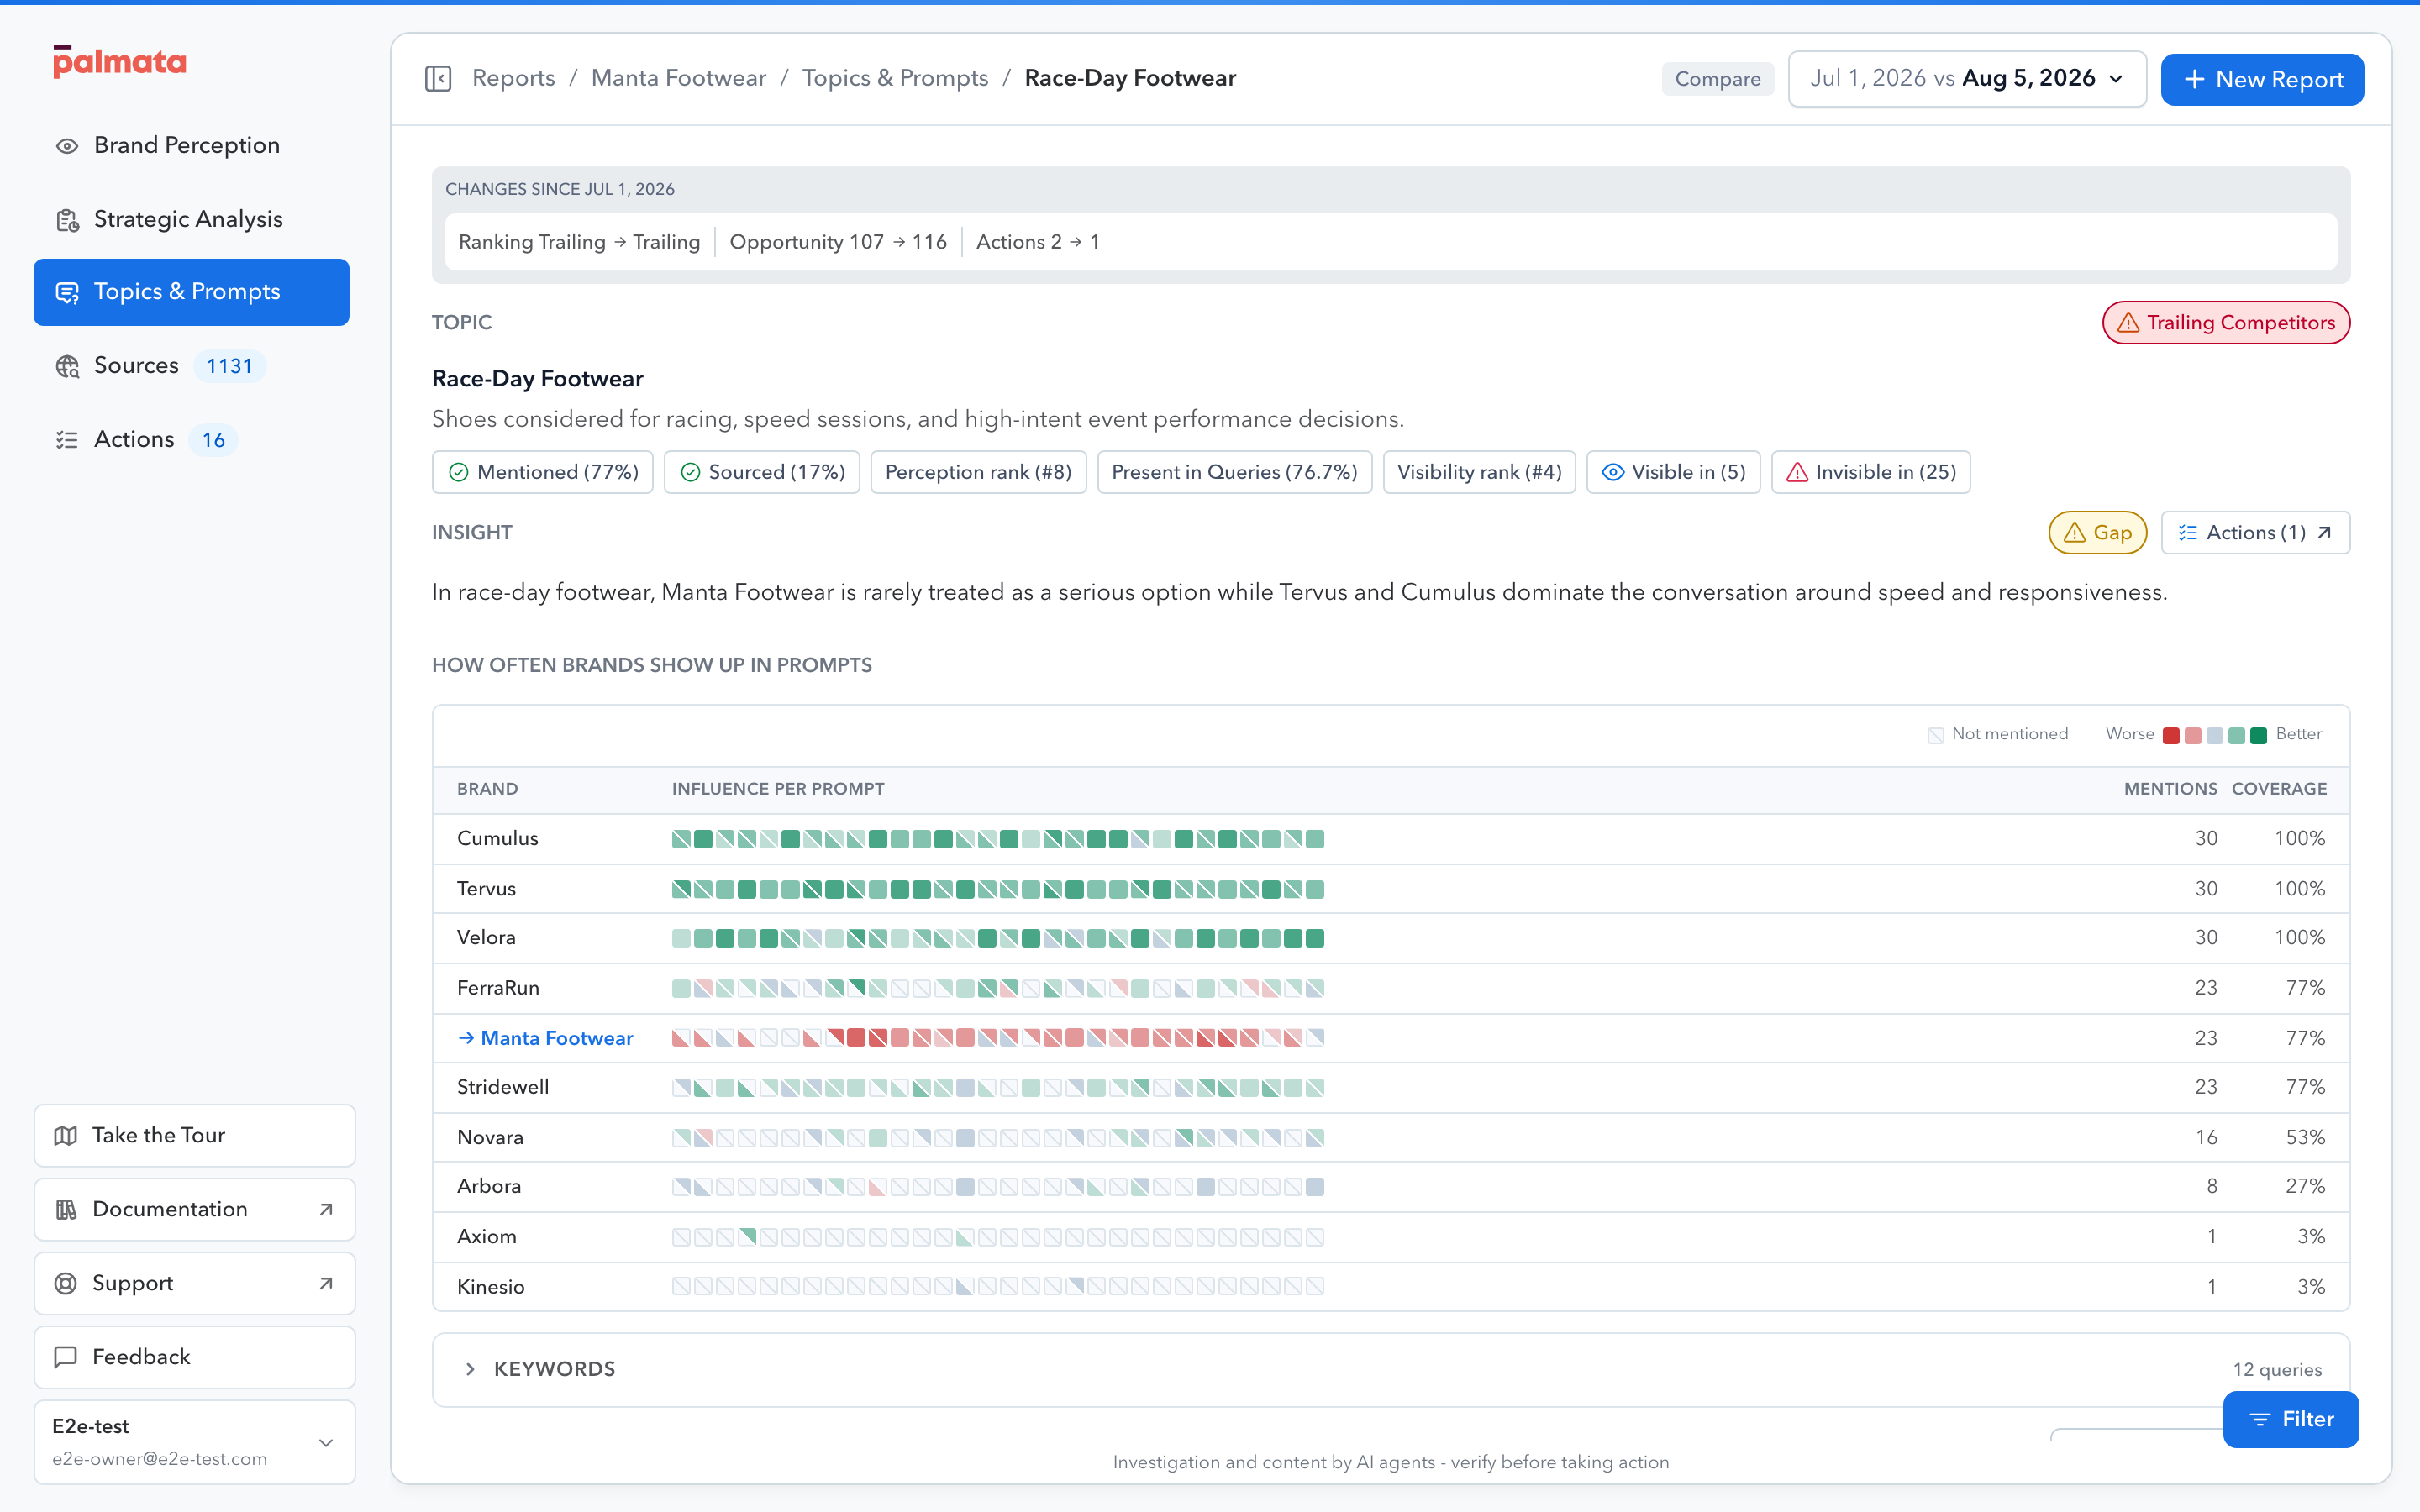This screenshot has width=2420, height=1512.
Task: Navigate to Topics & Prompts breadcrumb
Action: (x=895, y=78)
